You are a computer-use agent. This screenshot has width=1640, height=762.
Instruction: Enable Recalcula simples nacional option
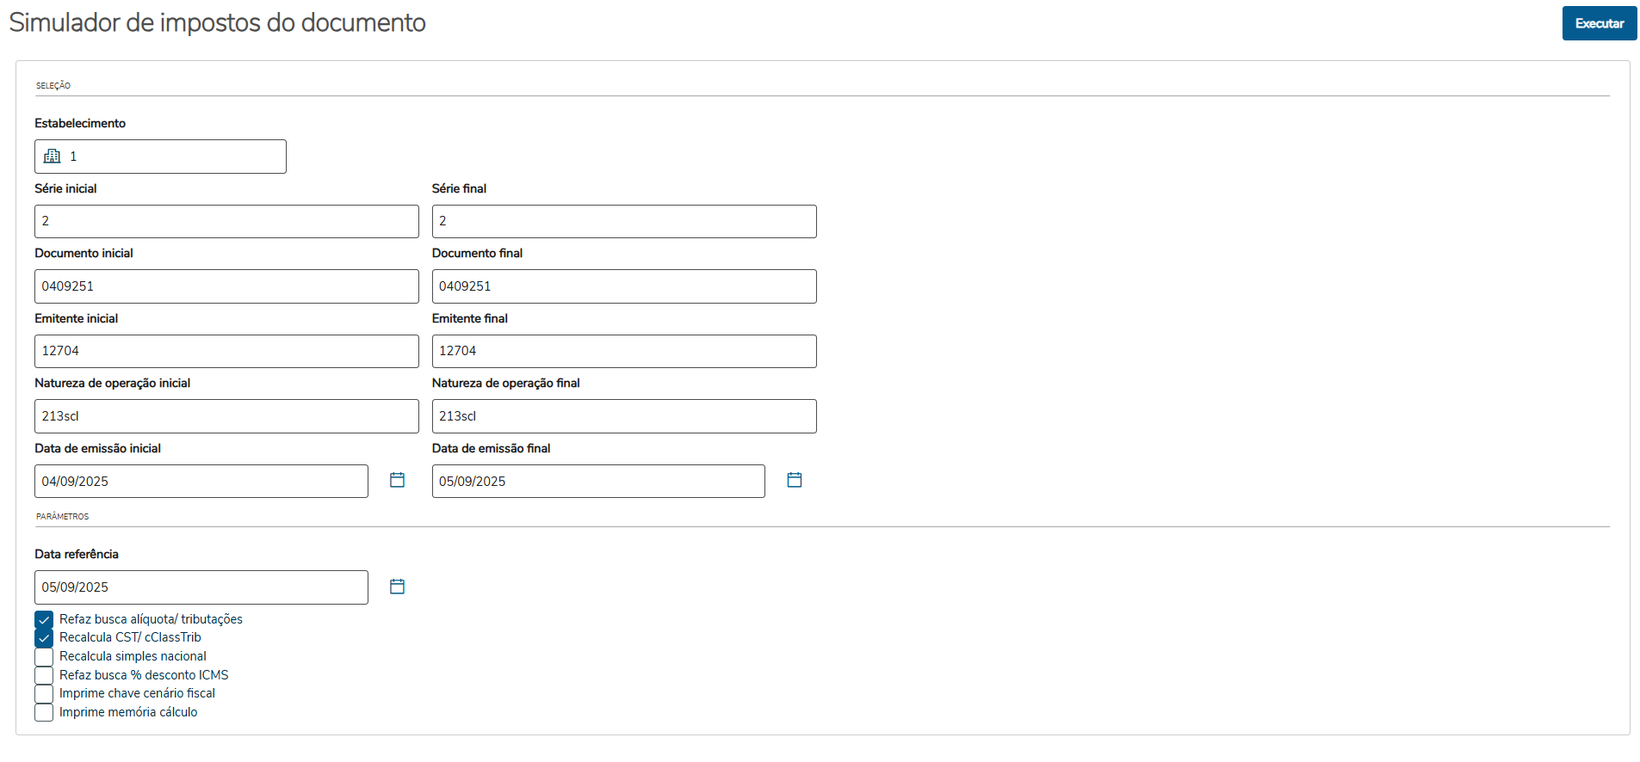tap(44, 657)
